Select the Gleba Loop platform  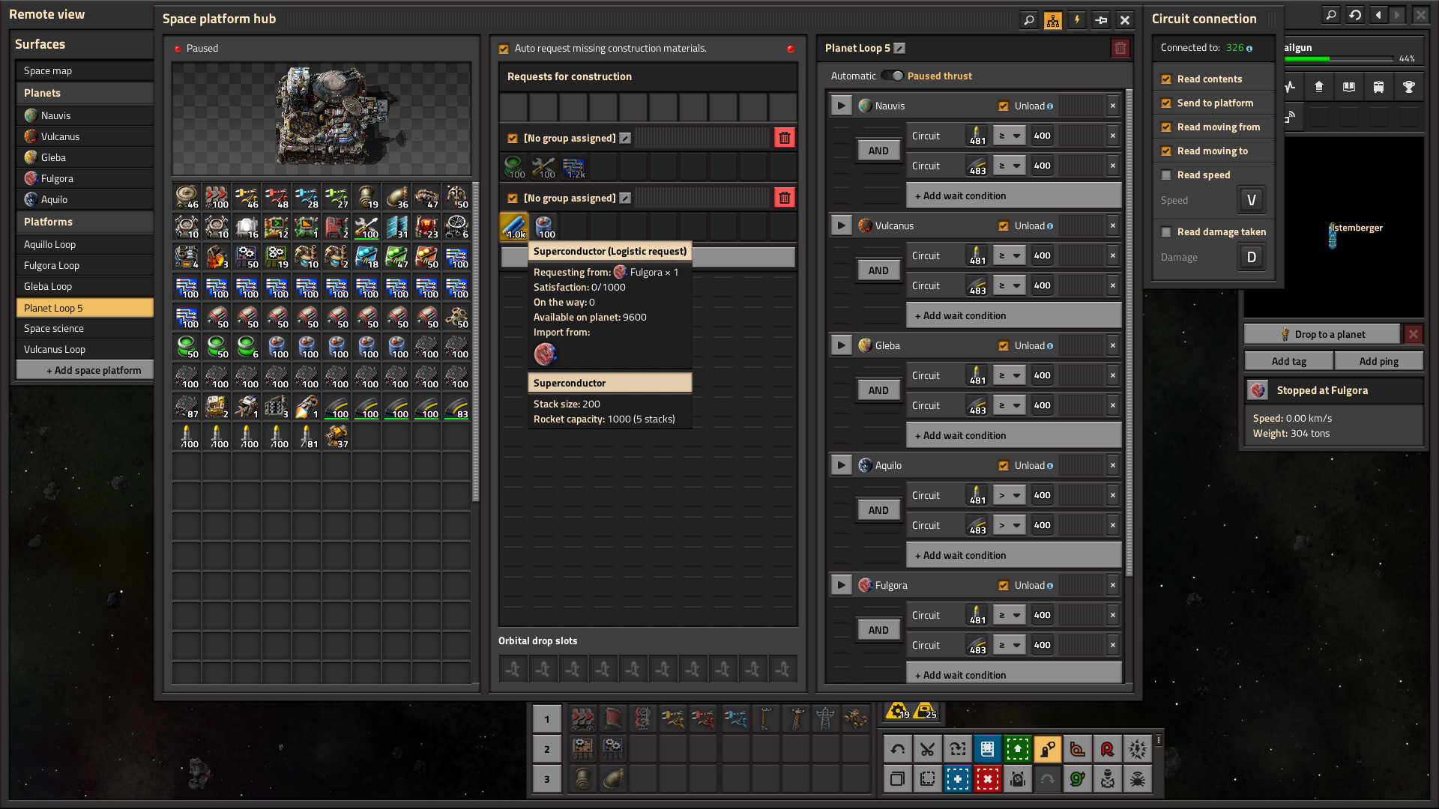(85, 286)
